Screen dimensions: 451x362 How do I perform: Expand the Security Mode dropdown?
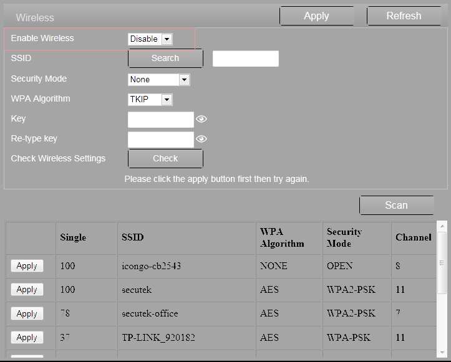click(159, 80)
